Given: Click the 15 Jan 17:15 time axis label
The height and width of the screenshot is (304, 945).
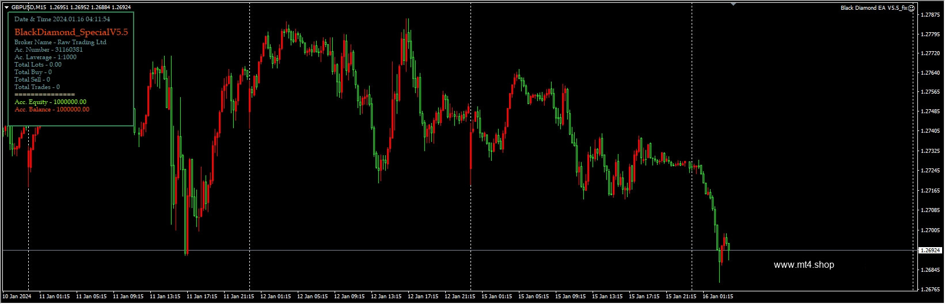Looking at the screenshot, I should pos(644,297).
